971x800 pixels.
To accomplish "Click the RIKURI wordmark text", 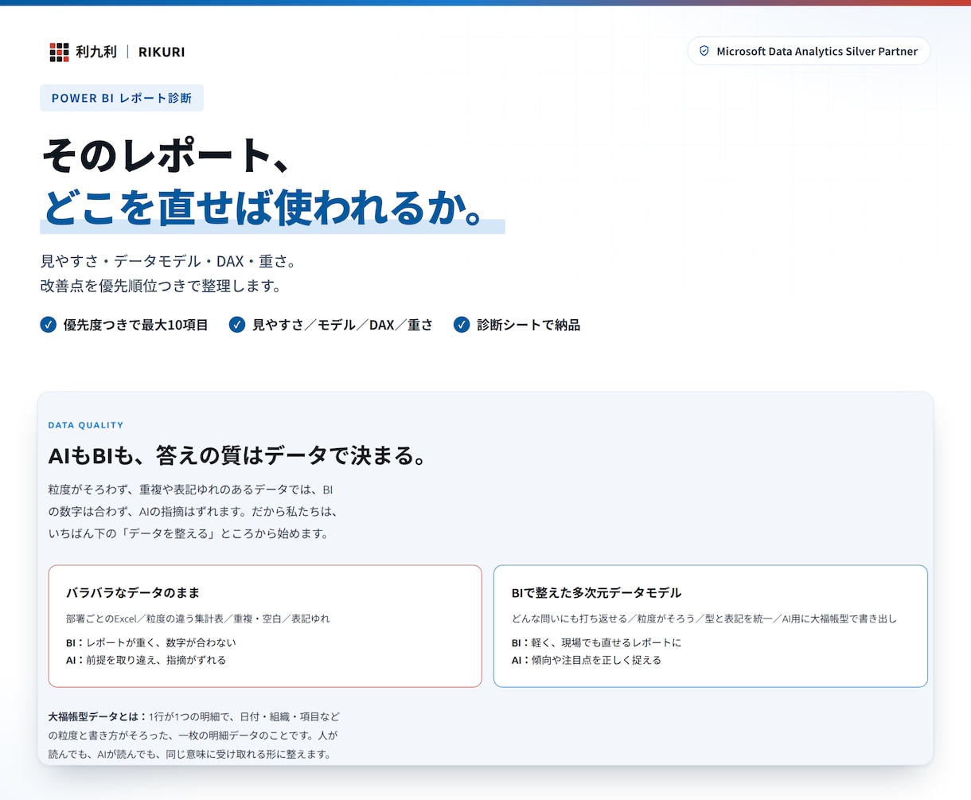I will pyautogui.click(x=162, y=52).
